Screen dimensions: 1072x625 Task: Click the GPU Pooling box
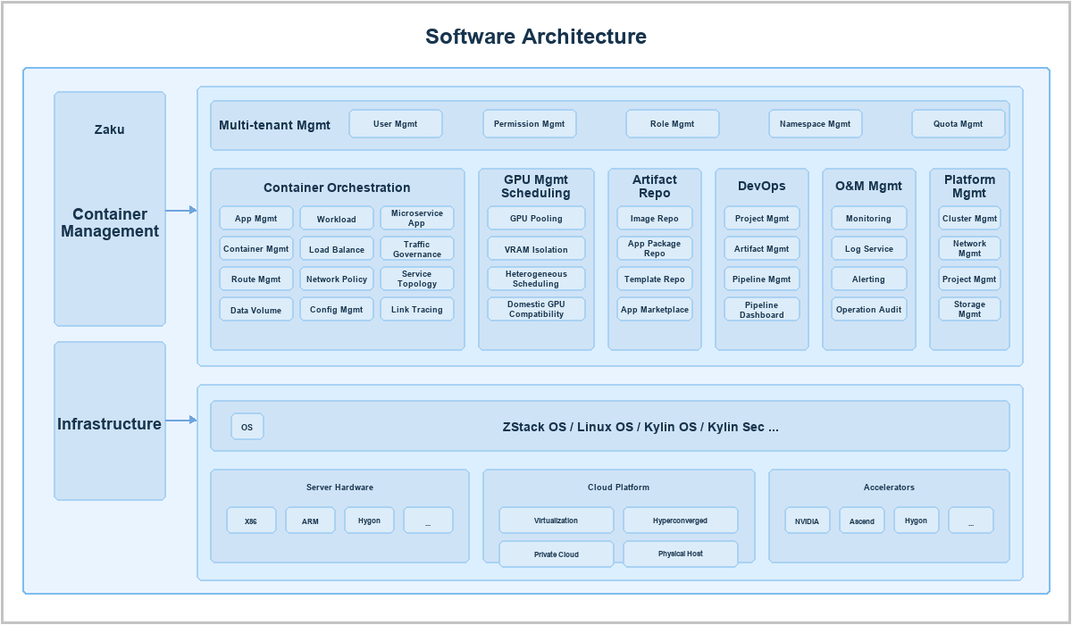point(536,219)
